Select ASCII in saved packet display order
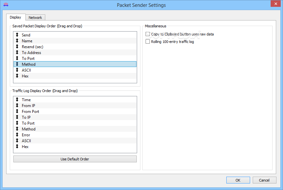Image resolution: width=283 pixels, height=190 pixels. click(75, 70)
